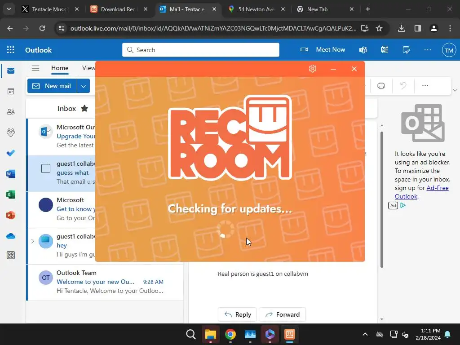
Task: View site information icon in the address bar
Action: tap(61, 28)
